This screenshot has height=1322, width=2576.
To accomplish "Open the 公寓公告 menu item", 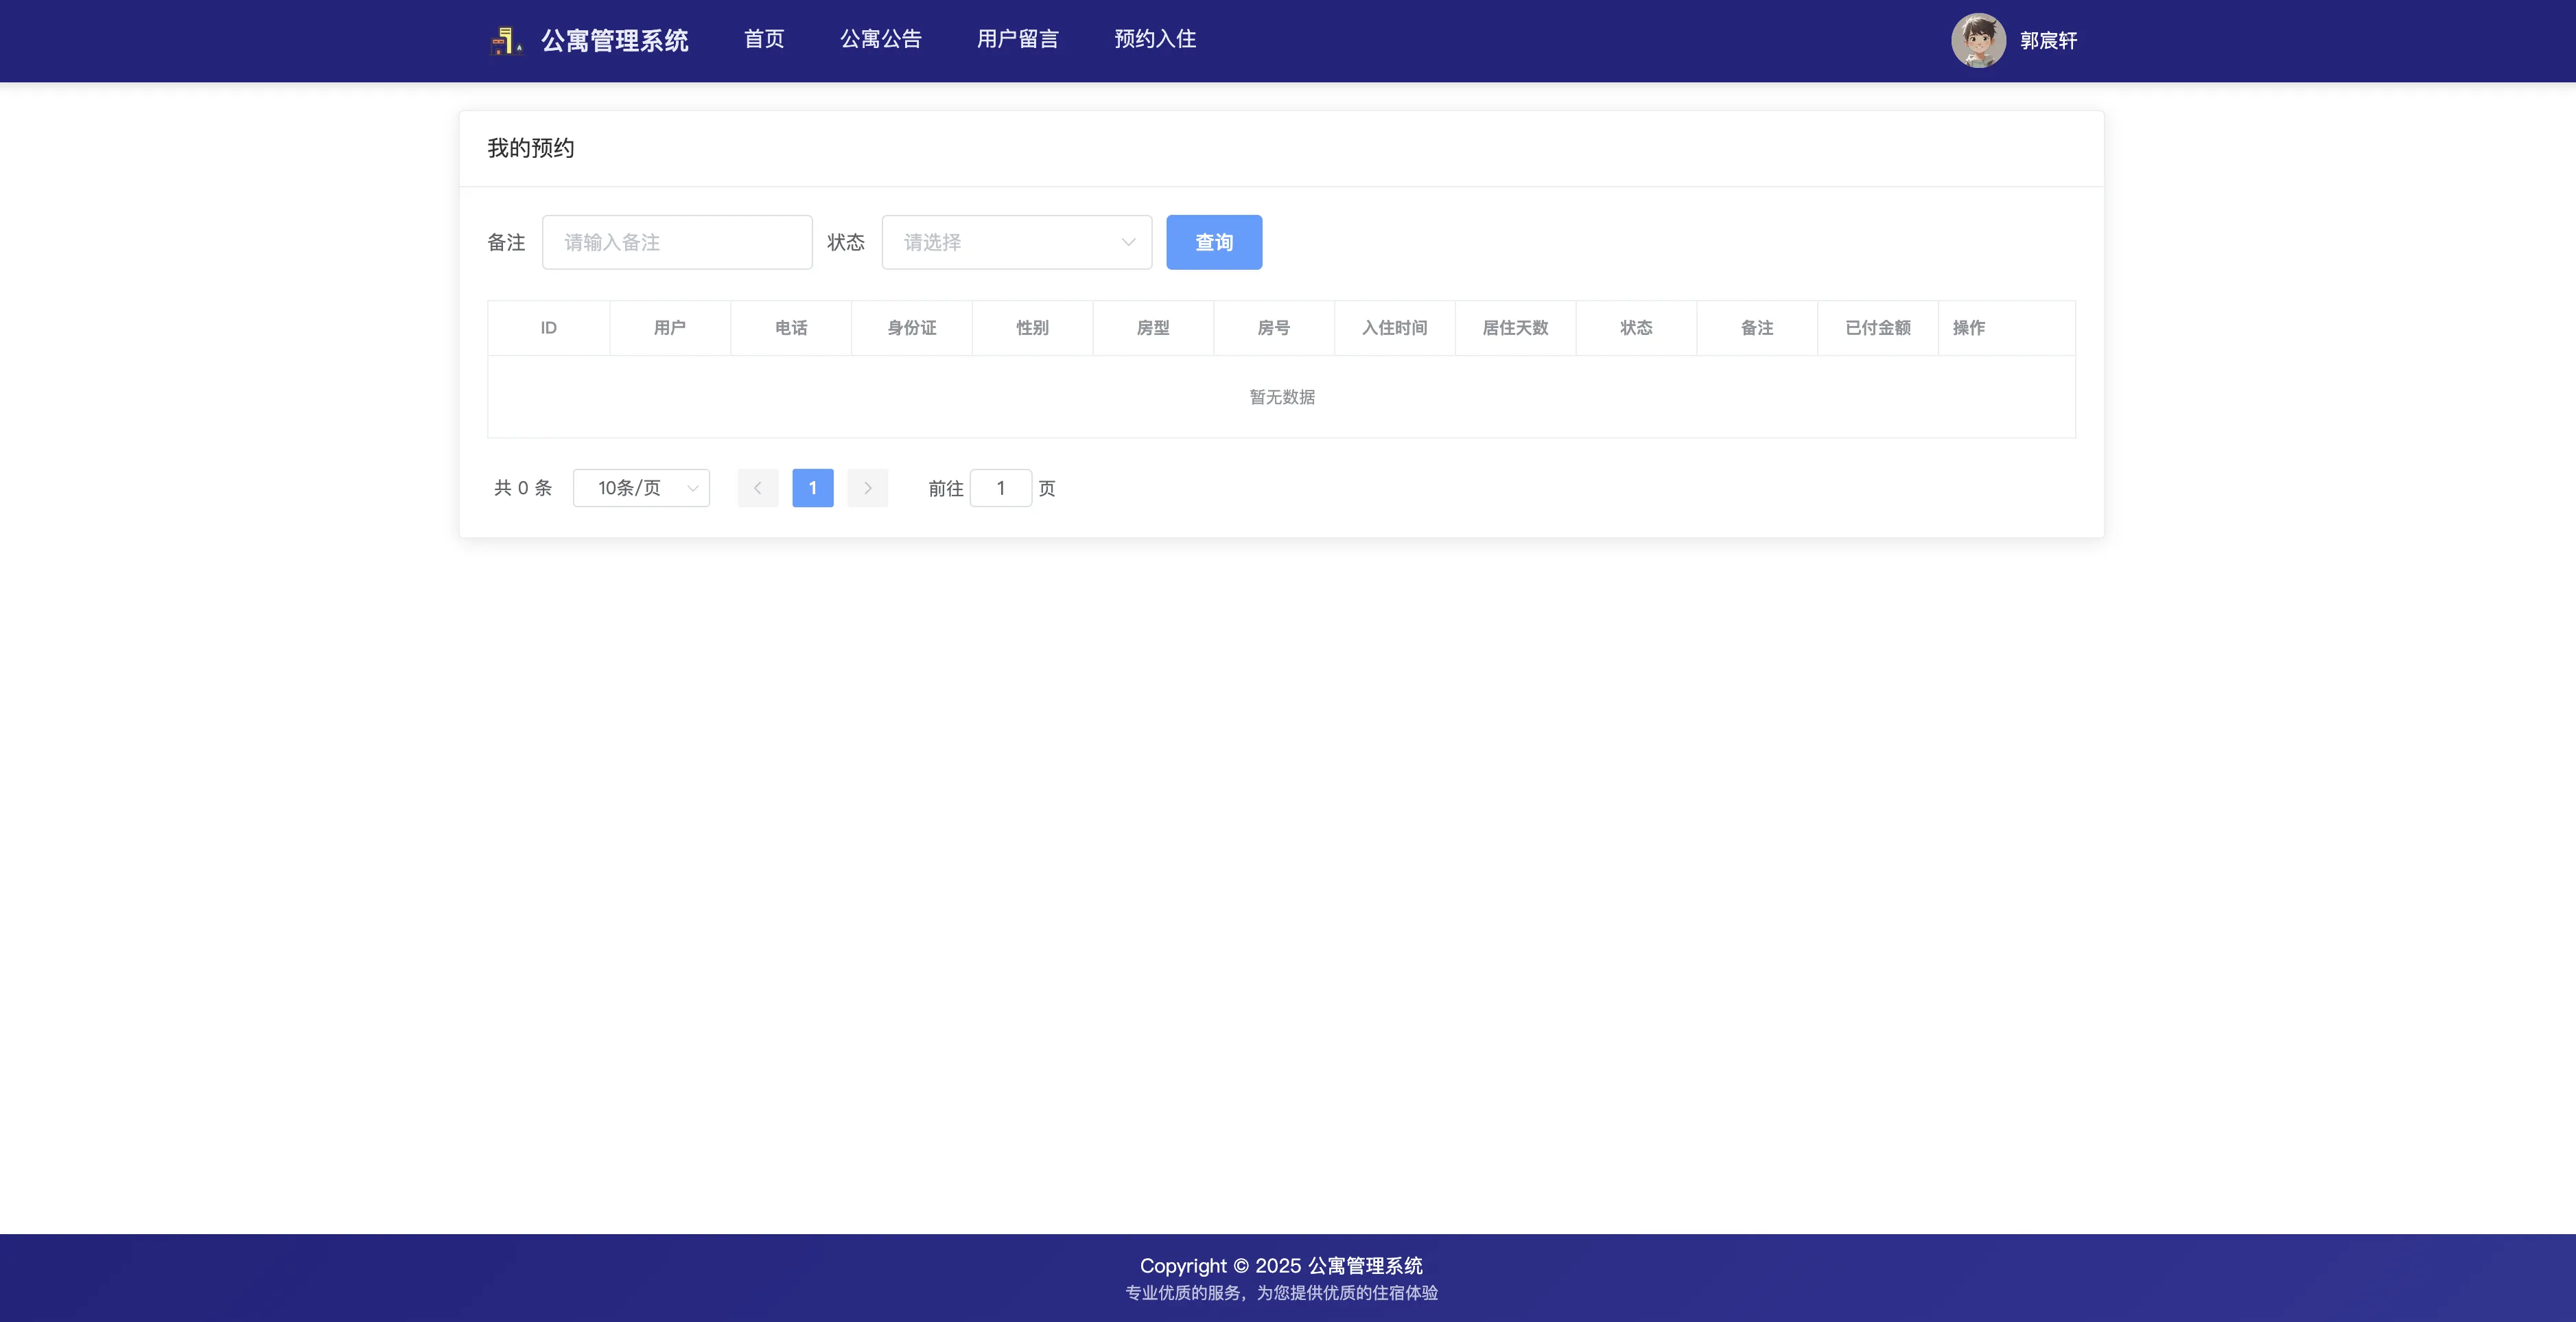I will 880,39.
